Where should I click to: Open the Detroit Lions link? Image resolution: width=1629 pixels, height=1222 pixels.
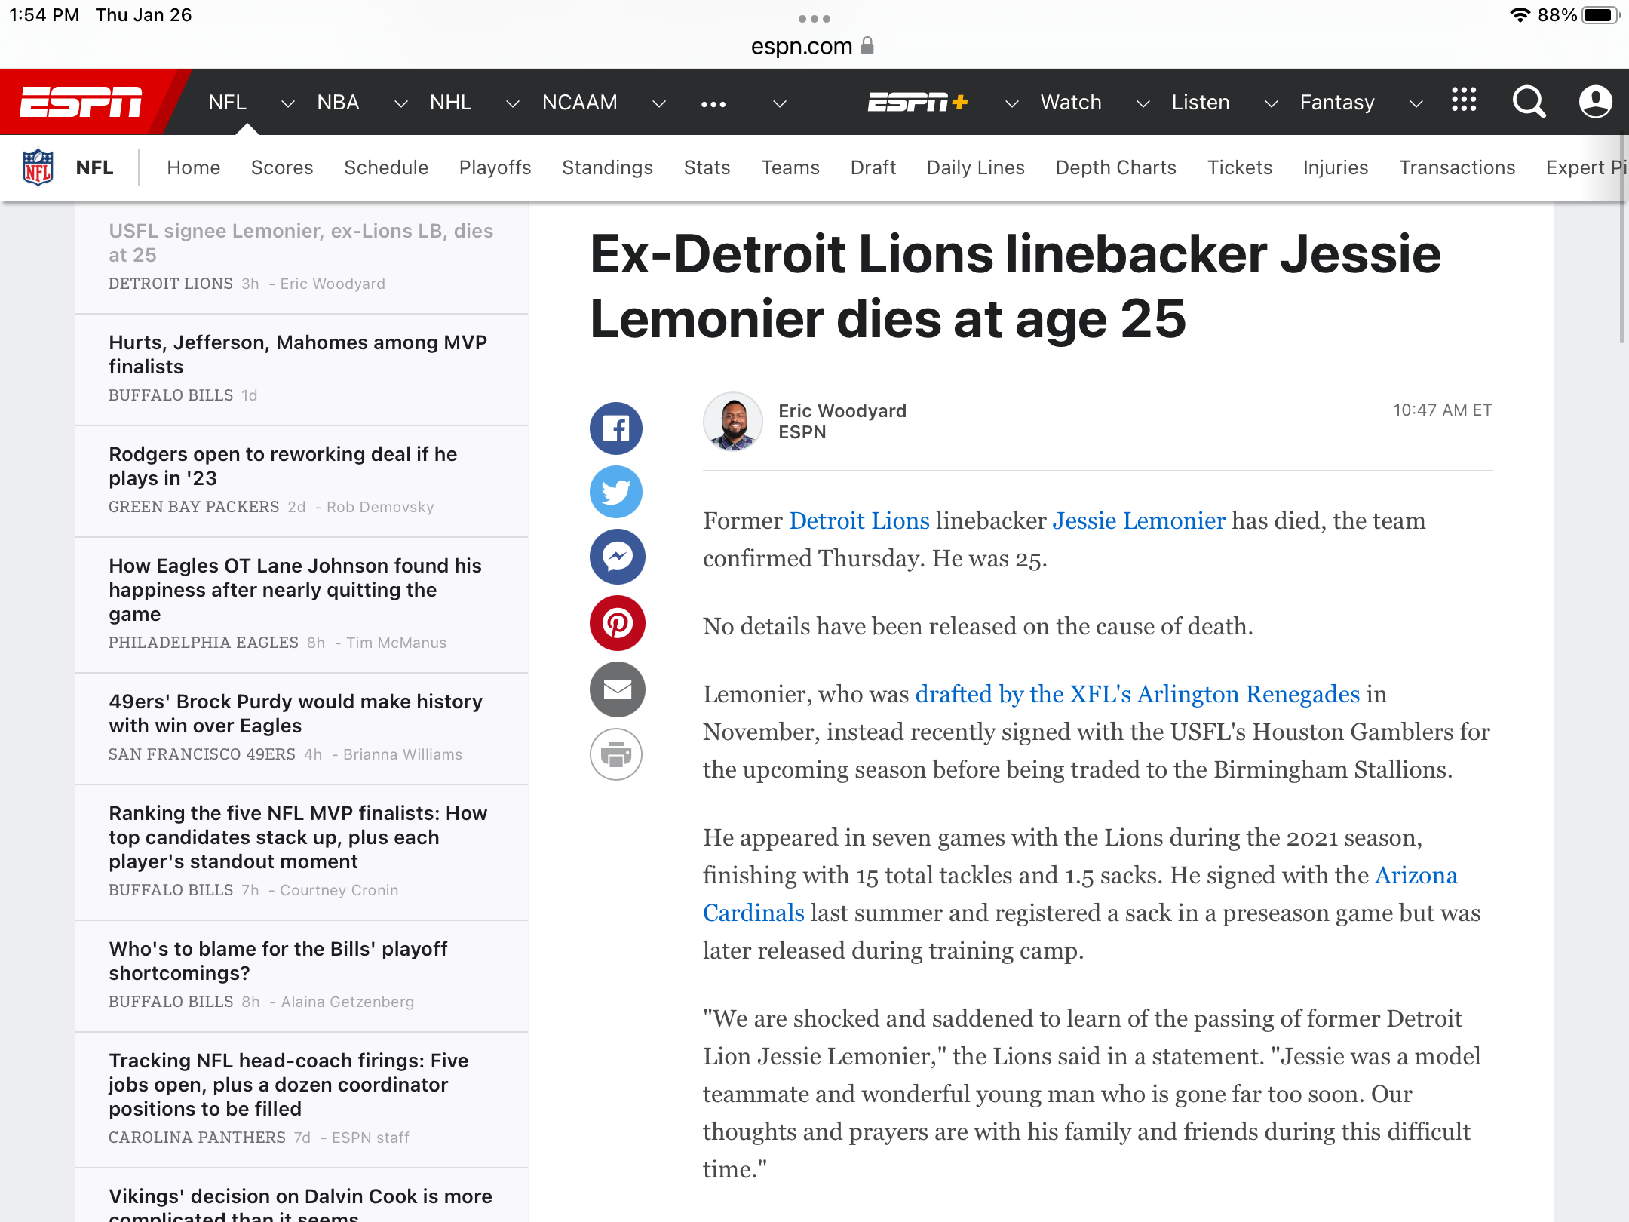pos(860,520)
